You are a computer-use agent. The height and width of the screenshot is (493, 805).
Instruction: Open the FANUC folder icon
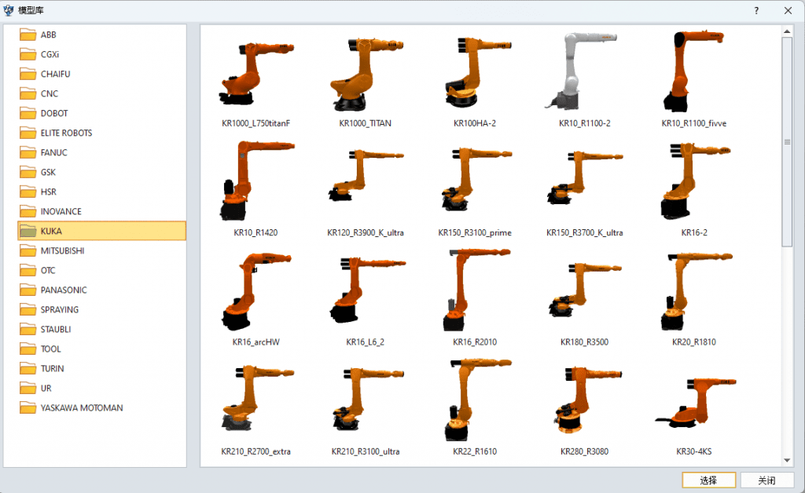coord(28,152)
